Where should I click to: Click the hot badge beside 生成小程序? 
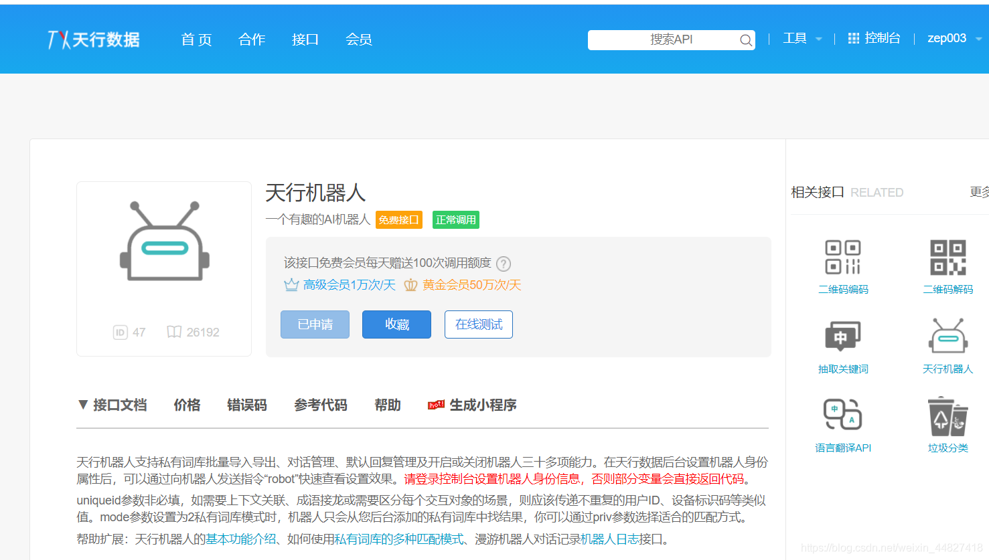pyautogui.click(x=435, y=404)
